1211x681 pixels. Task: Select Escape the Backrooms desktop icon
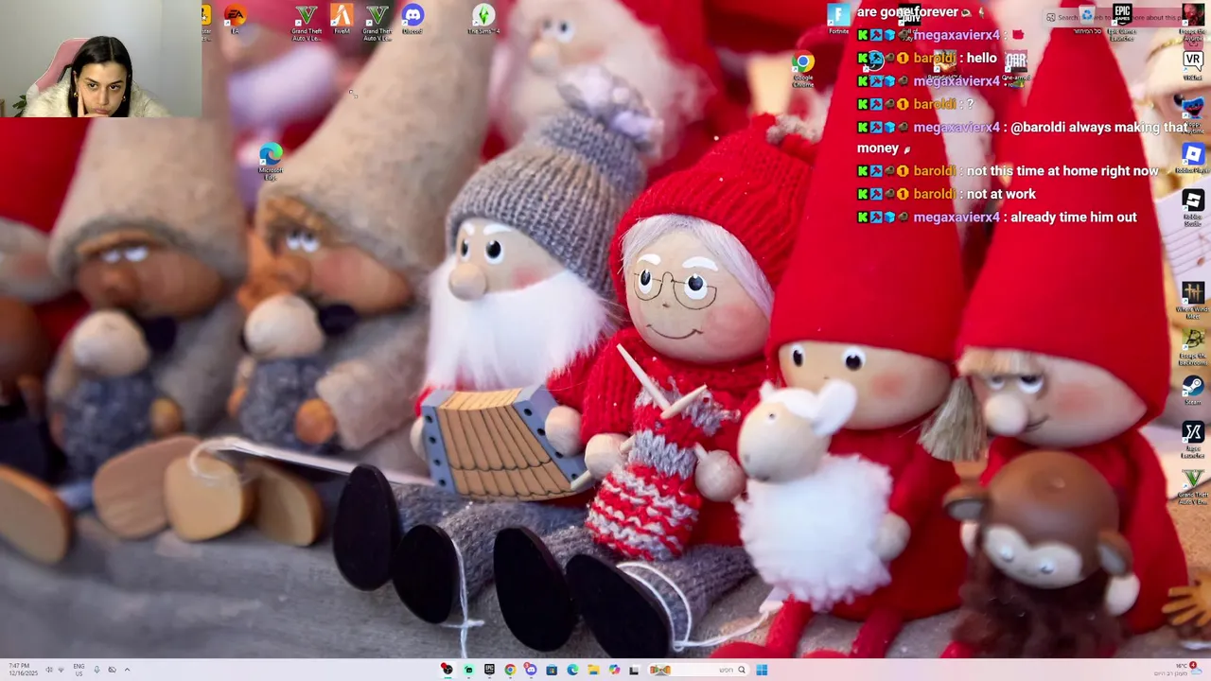1193,346
